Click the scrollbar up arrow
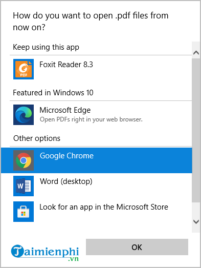201x268 pixels. click(196, 52)
